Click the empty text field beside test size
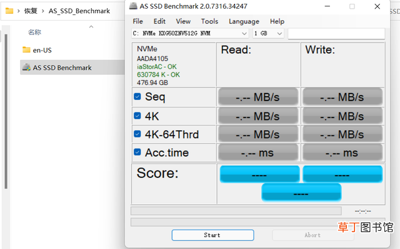 tap(336, 34)
